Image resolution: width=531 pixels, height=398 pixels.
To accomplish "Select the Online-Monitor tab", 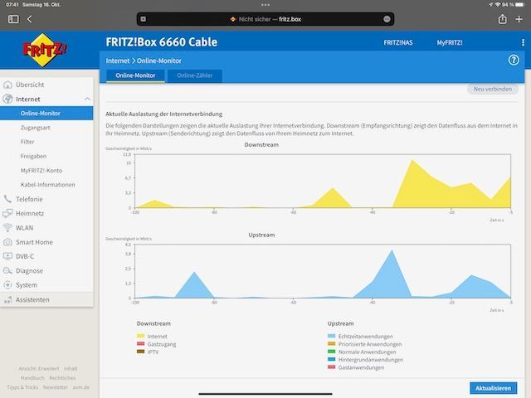I will click(135, 75).
